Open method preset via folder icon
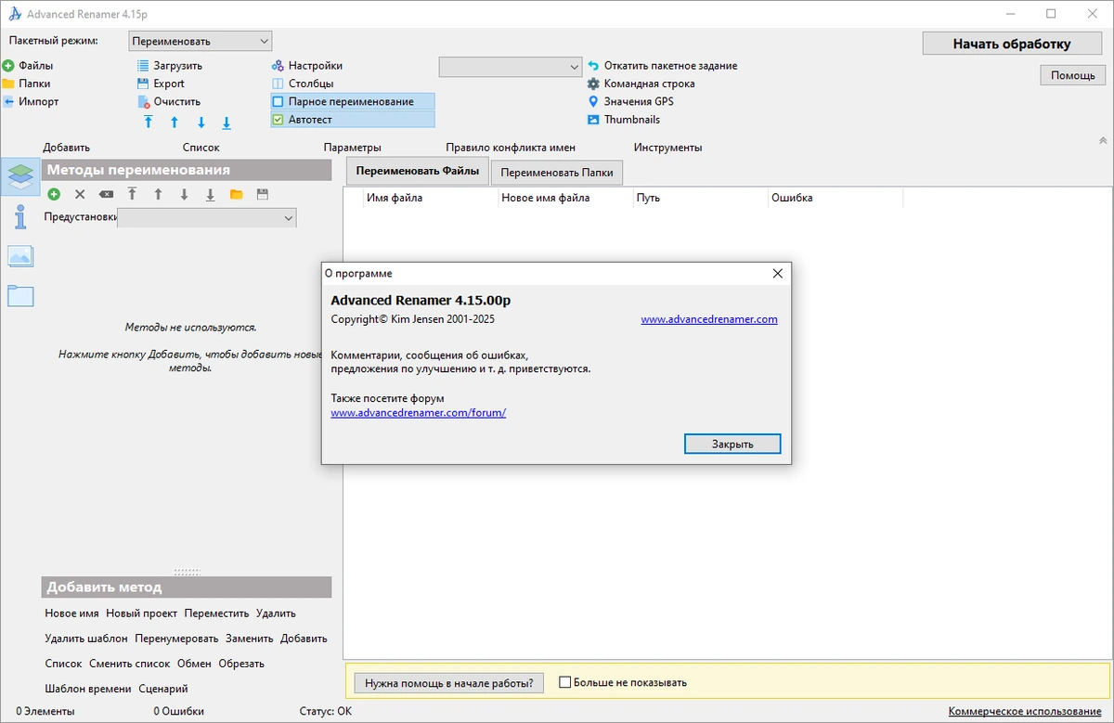 tap(236, 194)
